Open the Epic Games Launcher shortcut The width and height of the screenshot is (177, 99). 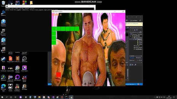(x=3, y=32)
